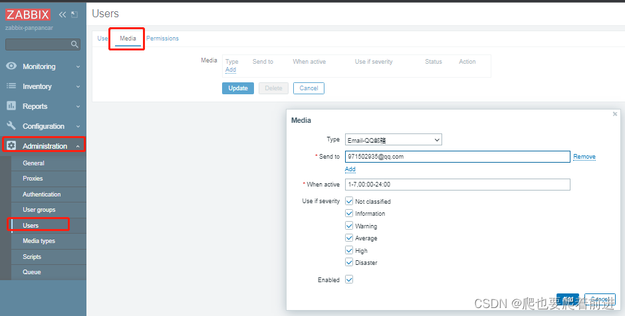The image size is (625, 316).
Task: Click the Monitoring eye icon
Action: [x=11, y=66]
